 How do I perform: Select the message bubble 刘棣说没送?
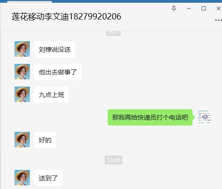55,49
